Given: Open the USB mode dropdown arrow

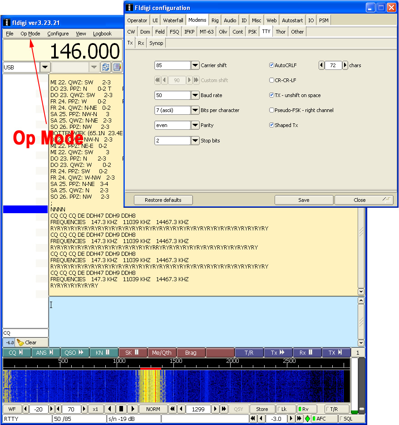Looking at the screenshot, I should click(45, 67).
